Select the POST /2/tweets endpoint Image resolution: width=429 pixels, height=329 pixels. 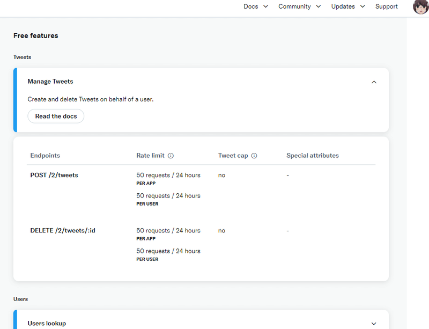coord(54,175)
